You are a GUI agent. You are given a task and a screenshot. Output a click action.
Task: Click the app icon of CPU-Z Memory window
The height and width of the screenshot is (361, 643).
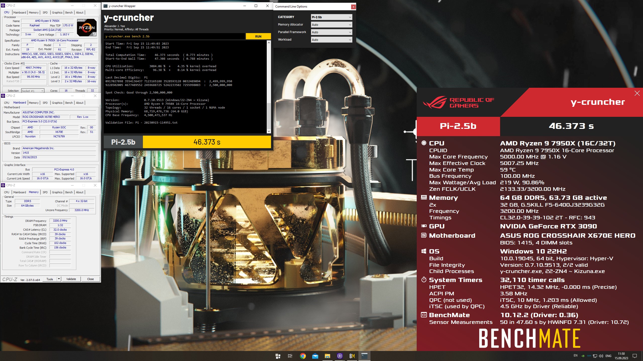[x=3, y=185]
